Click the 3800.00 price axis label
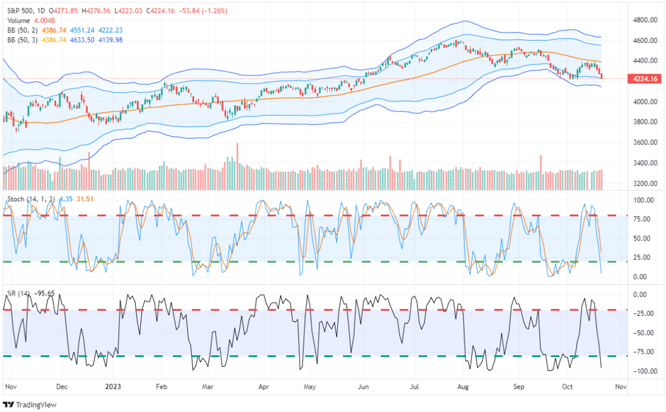 point(645,122)
